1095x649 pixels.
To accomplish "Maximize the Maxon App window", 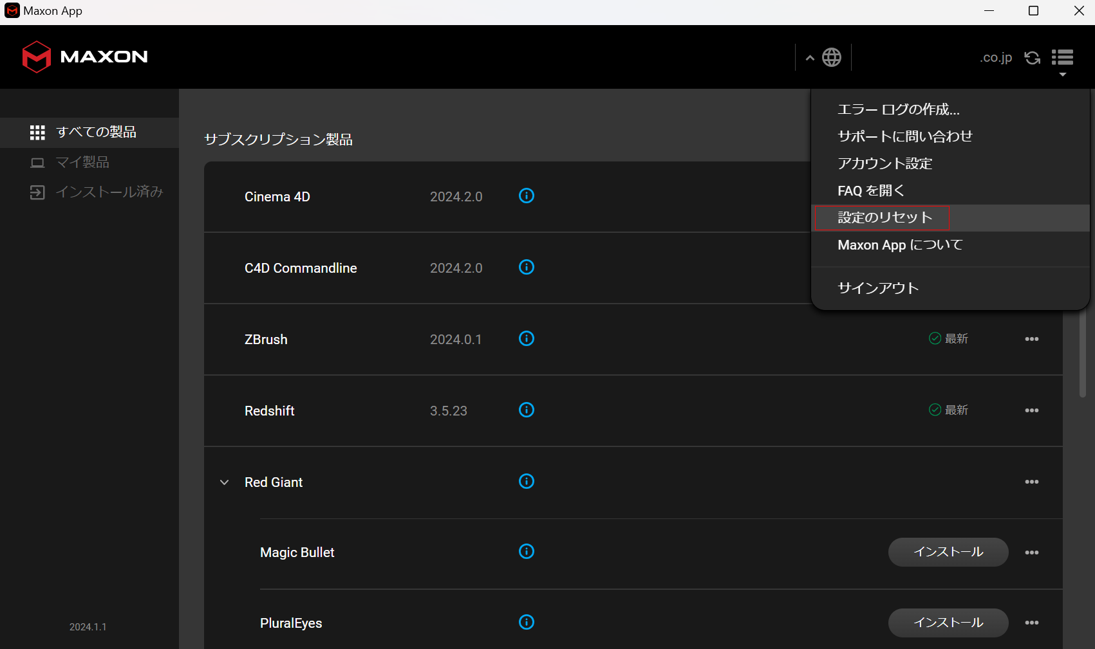I will 1034,11.
